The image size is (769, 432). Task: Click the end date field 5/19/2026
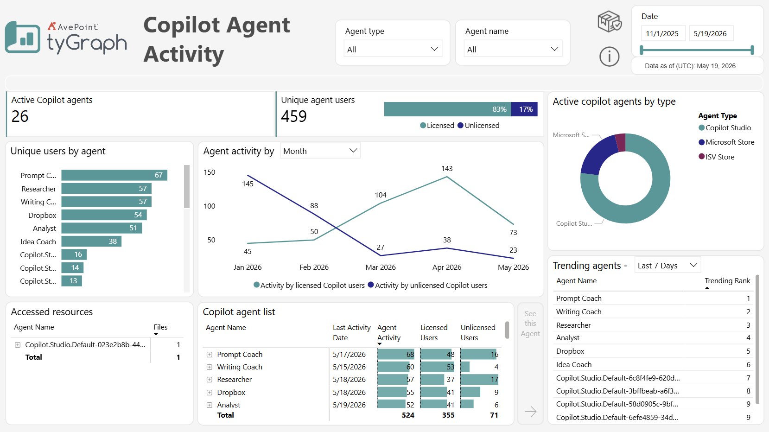(711, 33)
